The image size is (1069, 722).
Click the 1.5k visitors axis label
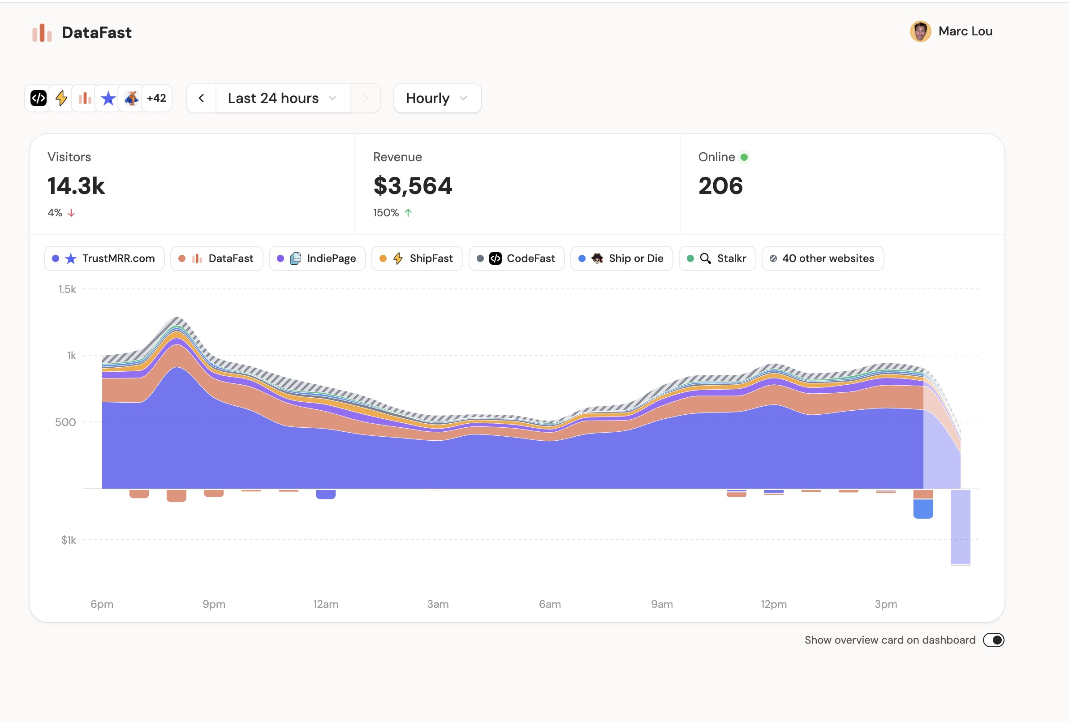67,289
